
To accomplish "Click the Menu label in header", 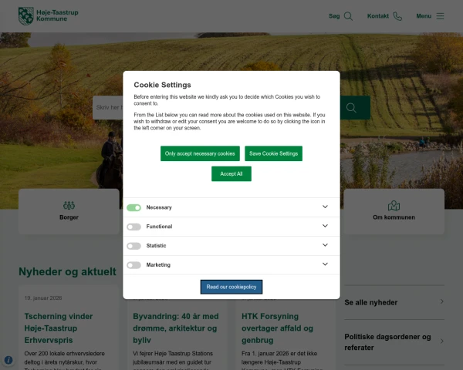I will [x=424, y=16].
